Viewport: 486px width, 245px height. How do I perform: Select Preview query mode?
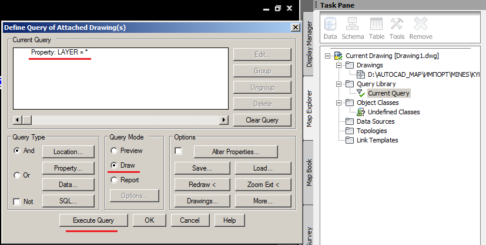tap(114, 151)
